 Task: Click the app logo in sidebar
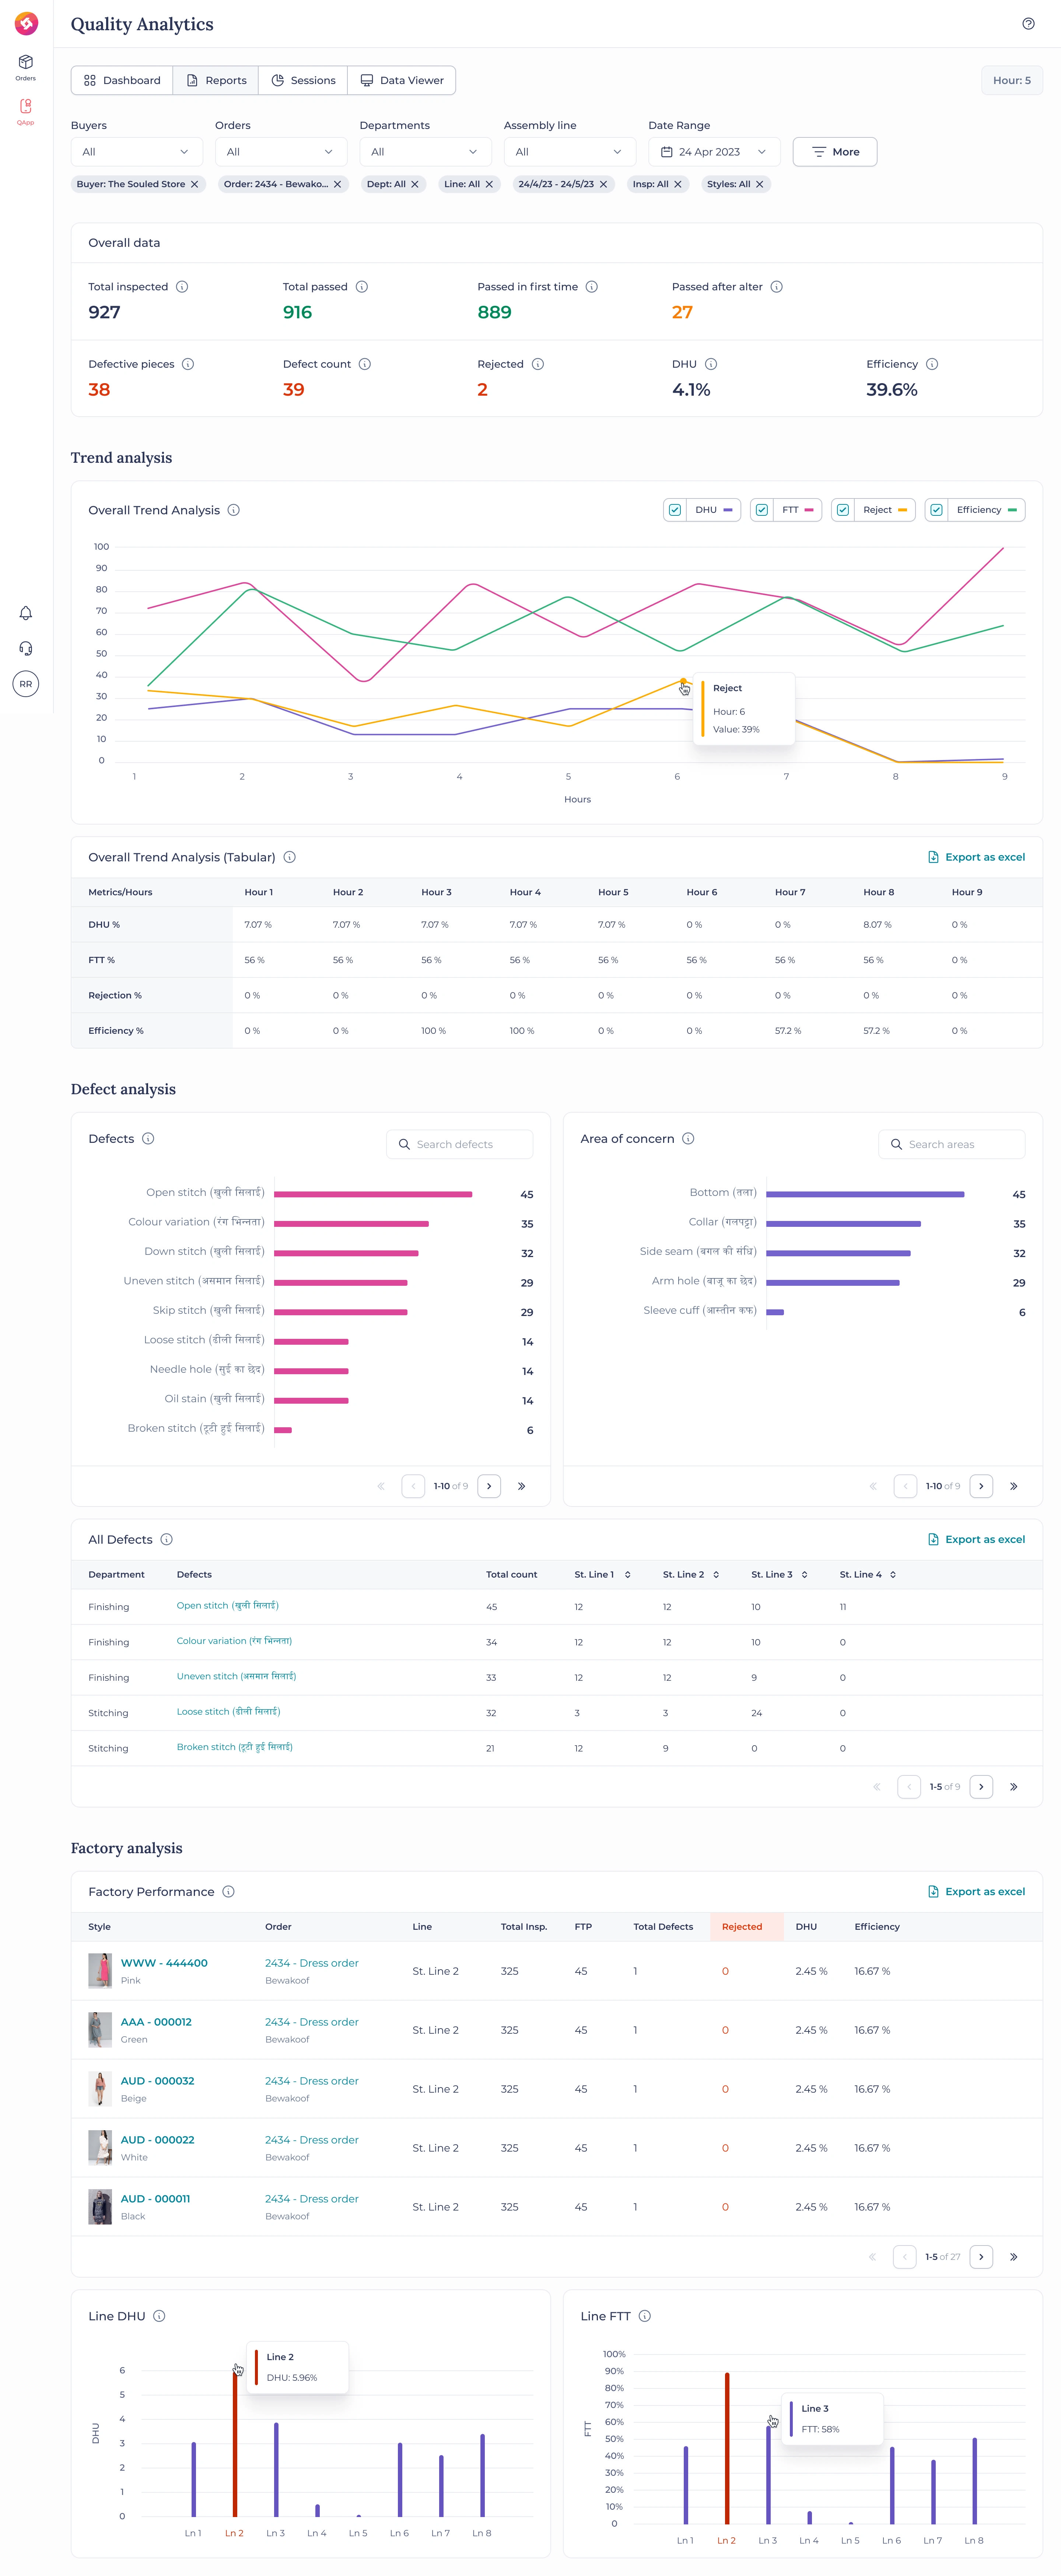pyautogui.click(x=26, y=22)
